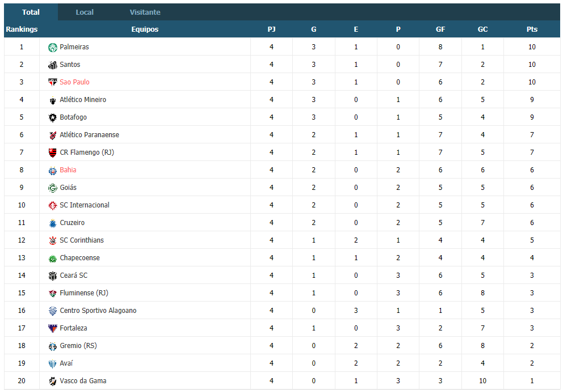563x390 pixels.
Task: Click the GF column header
Action: point(440,29)
